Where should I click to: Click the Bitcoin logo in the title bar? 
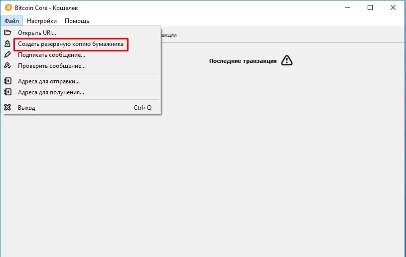tap(8, 7)
